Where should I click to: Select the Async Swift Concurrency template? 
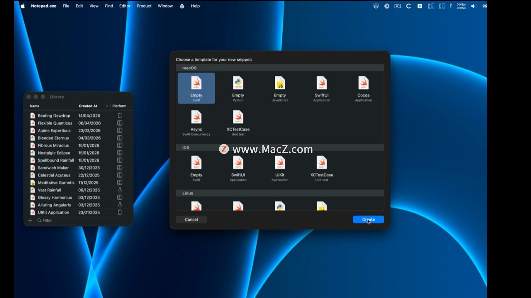(196, 123)
